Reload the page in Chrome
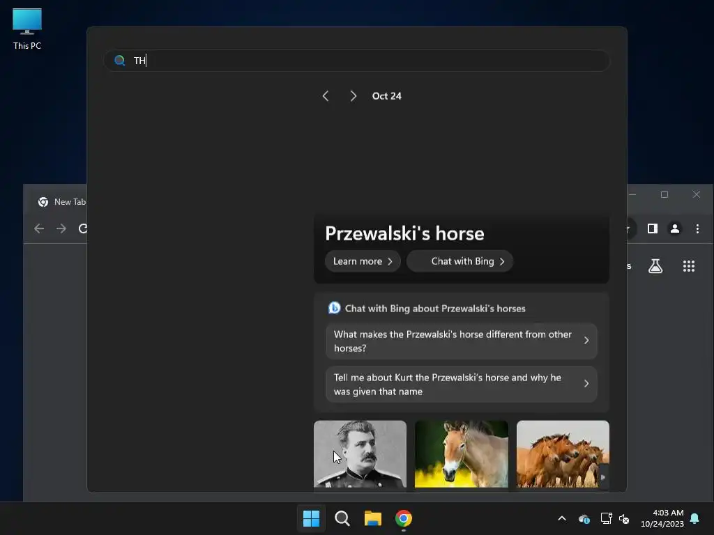The width and height of the screenshot is (714, 535). pyautogui.click(x=82, y=228)
